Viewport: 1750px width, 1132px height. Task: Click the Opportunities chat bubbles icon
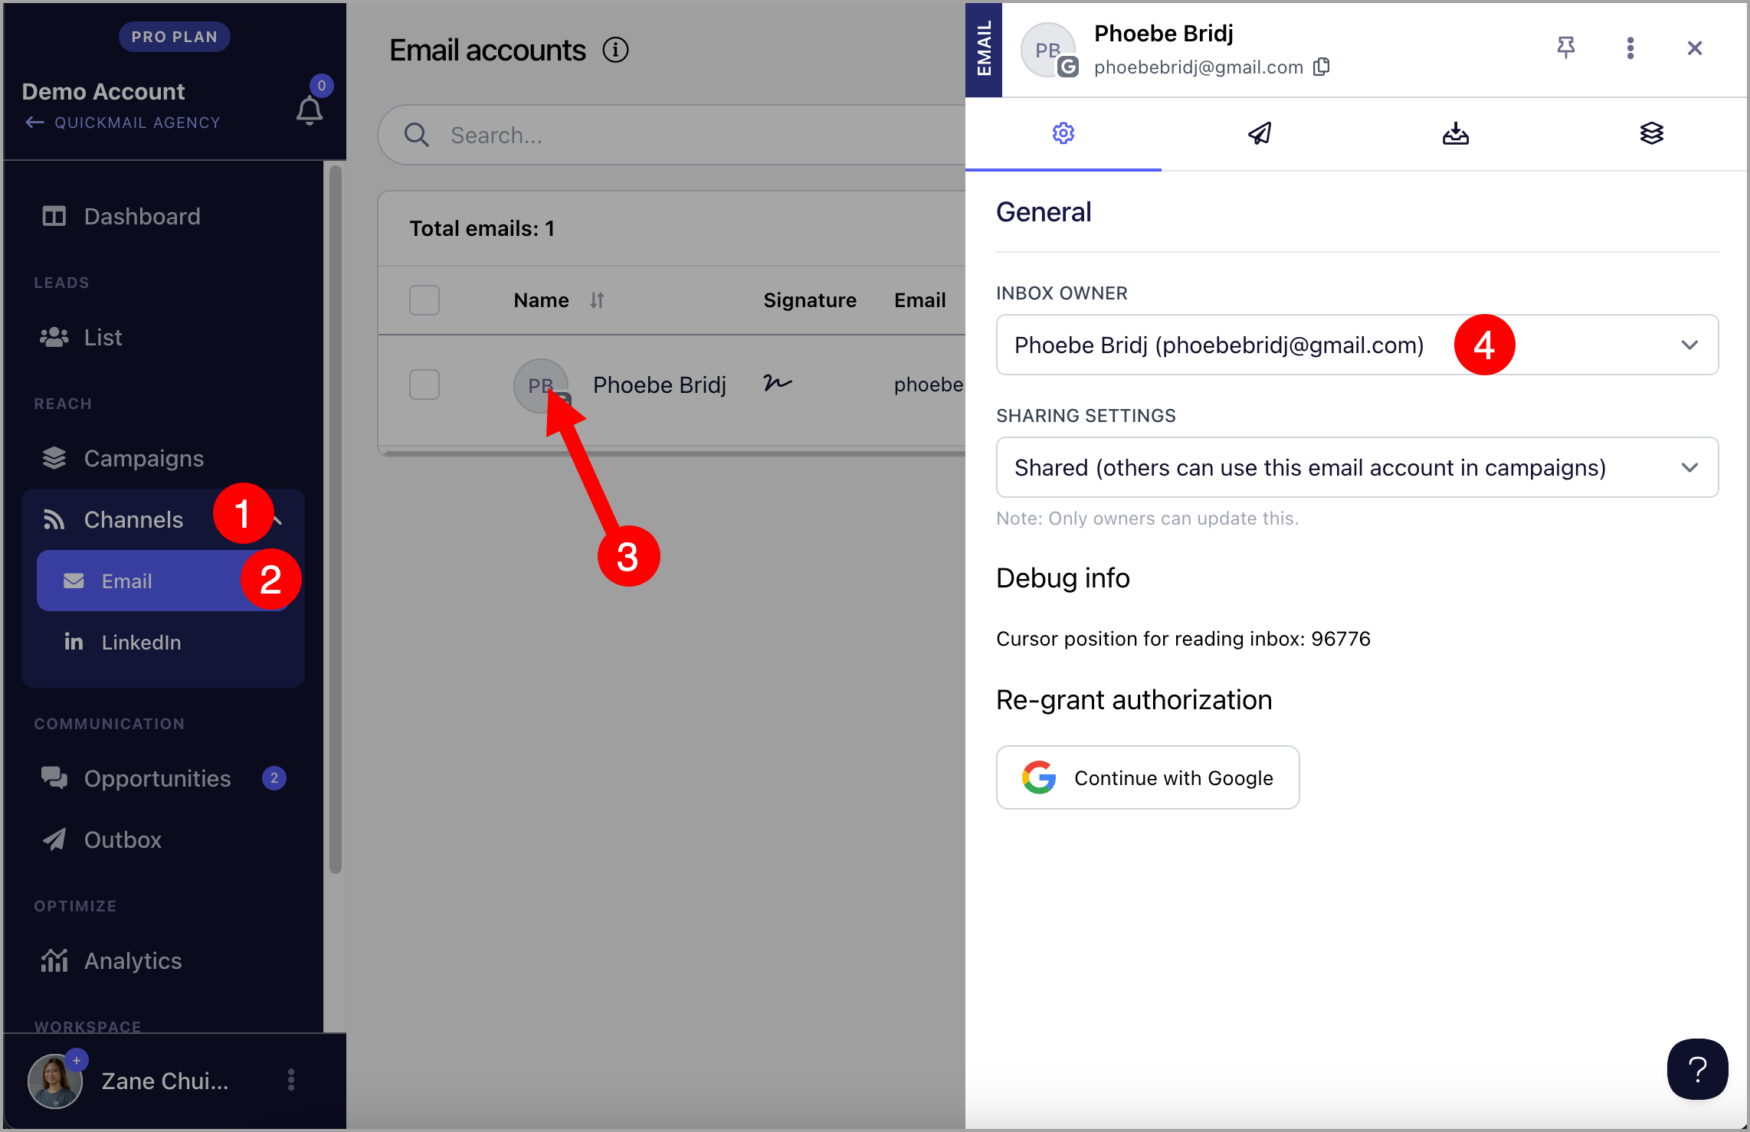tap(54, 778)
